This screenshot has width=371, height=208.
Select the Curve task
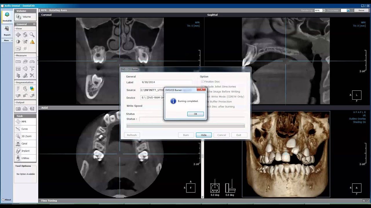25,129
